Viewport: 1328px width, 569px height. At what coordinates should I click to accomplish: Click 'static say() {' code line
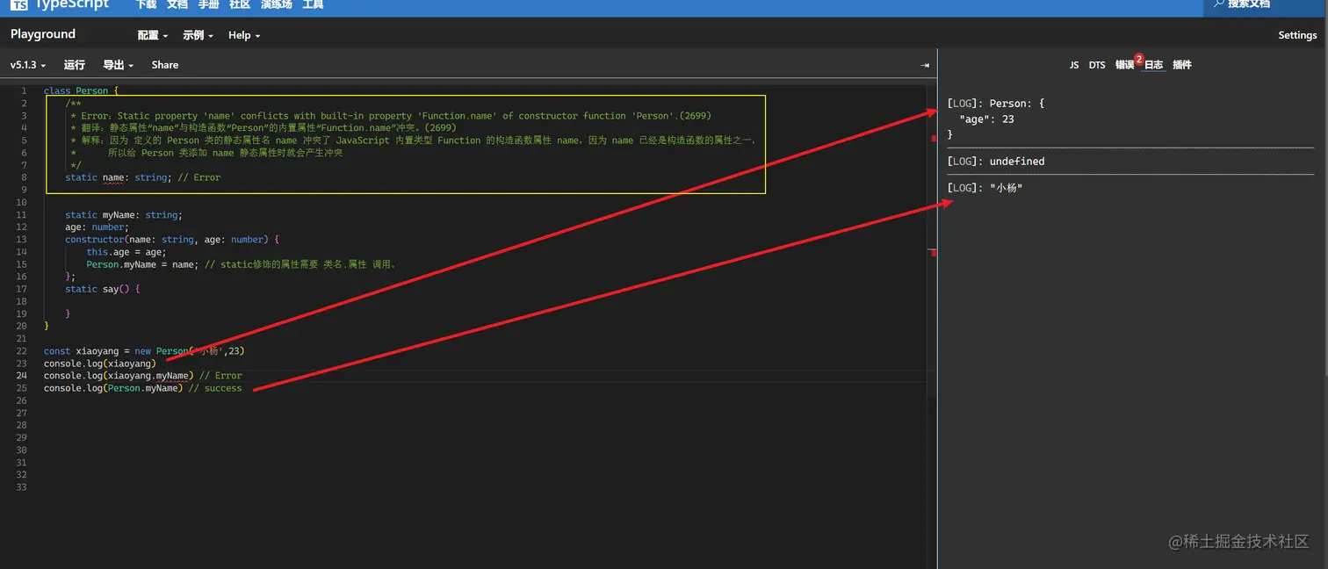[103, 289]
